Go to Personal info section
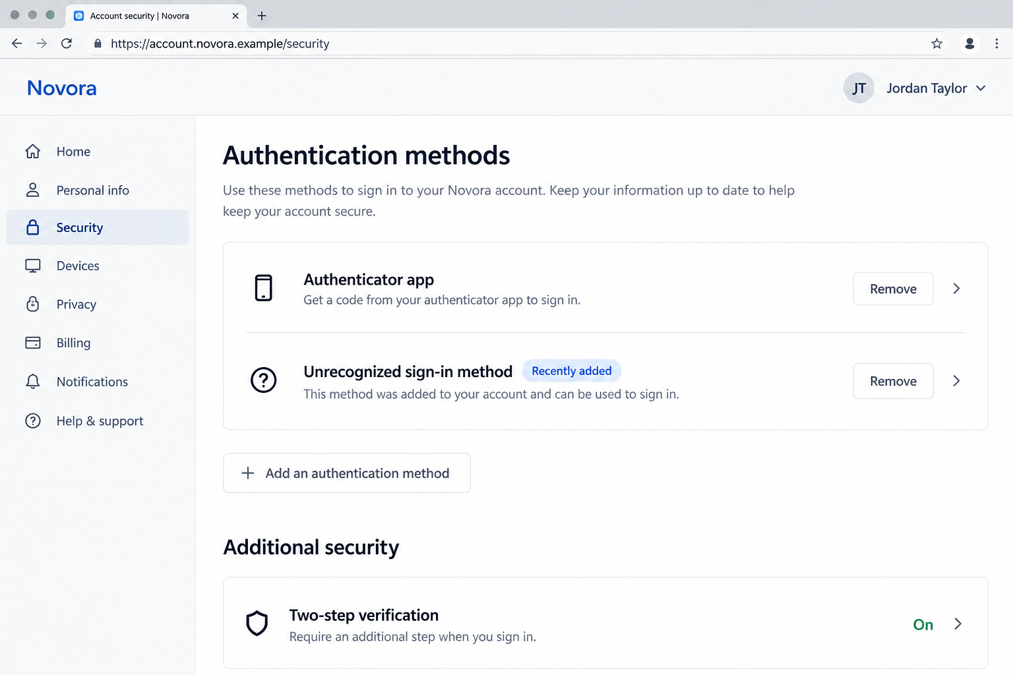Screen dimensions: 1013x675 click(98, 190)
